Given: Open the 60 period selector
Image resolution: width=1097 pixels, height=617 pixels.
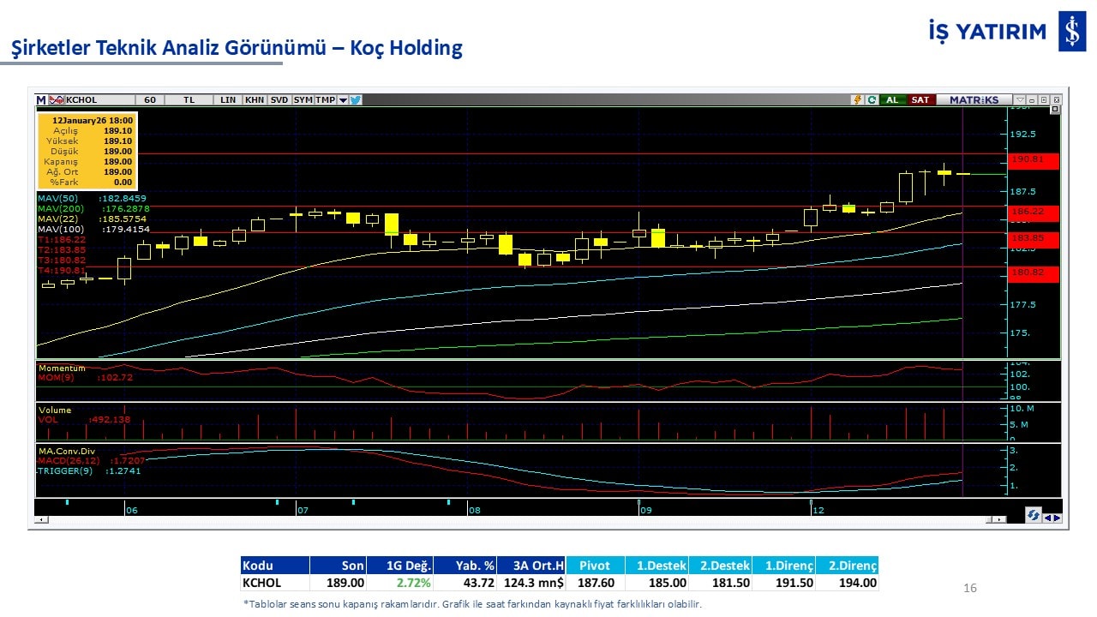Looking at the screenshot, I should point(150,100).
